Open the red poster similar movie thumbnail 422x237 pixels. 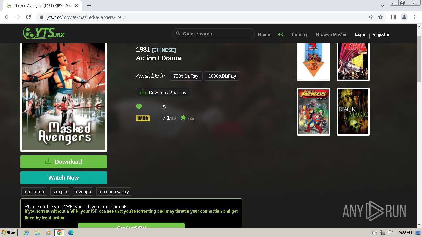(x=353, y=62)
